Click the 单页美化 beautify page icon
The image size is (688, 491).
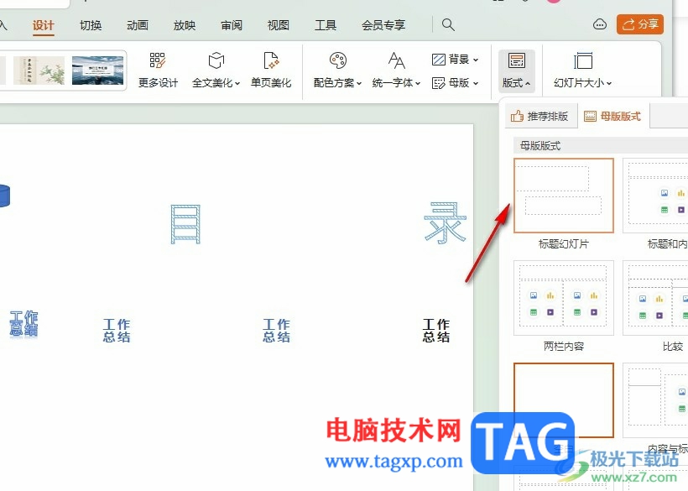pyautogui.click(x=271, y=60)
